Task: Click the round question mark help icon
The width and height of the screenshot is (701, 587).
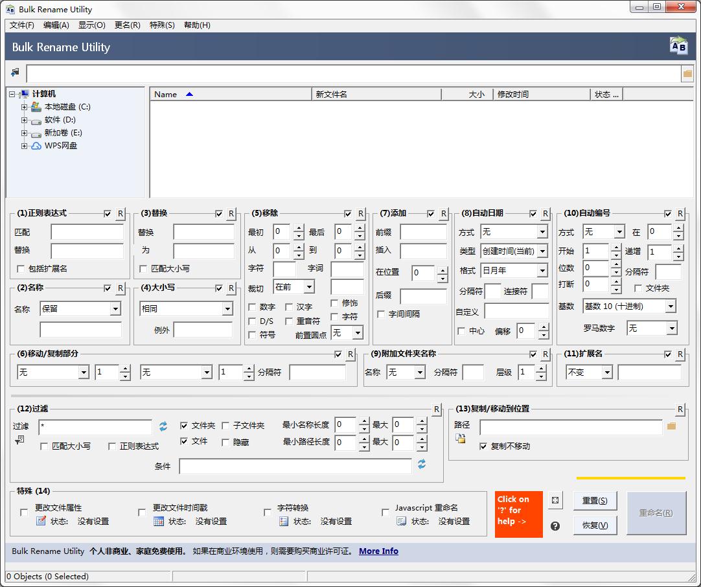Action: click(555, 526)
